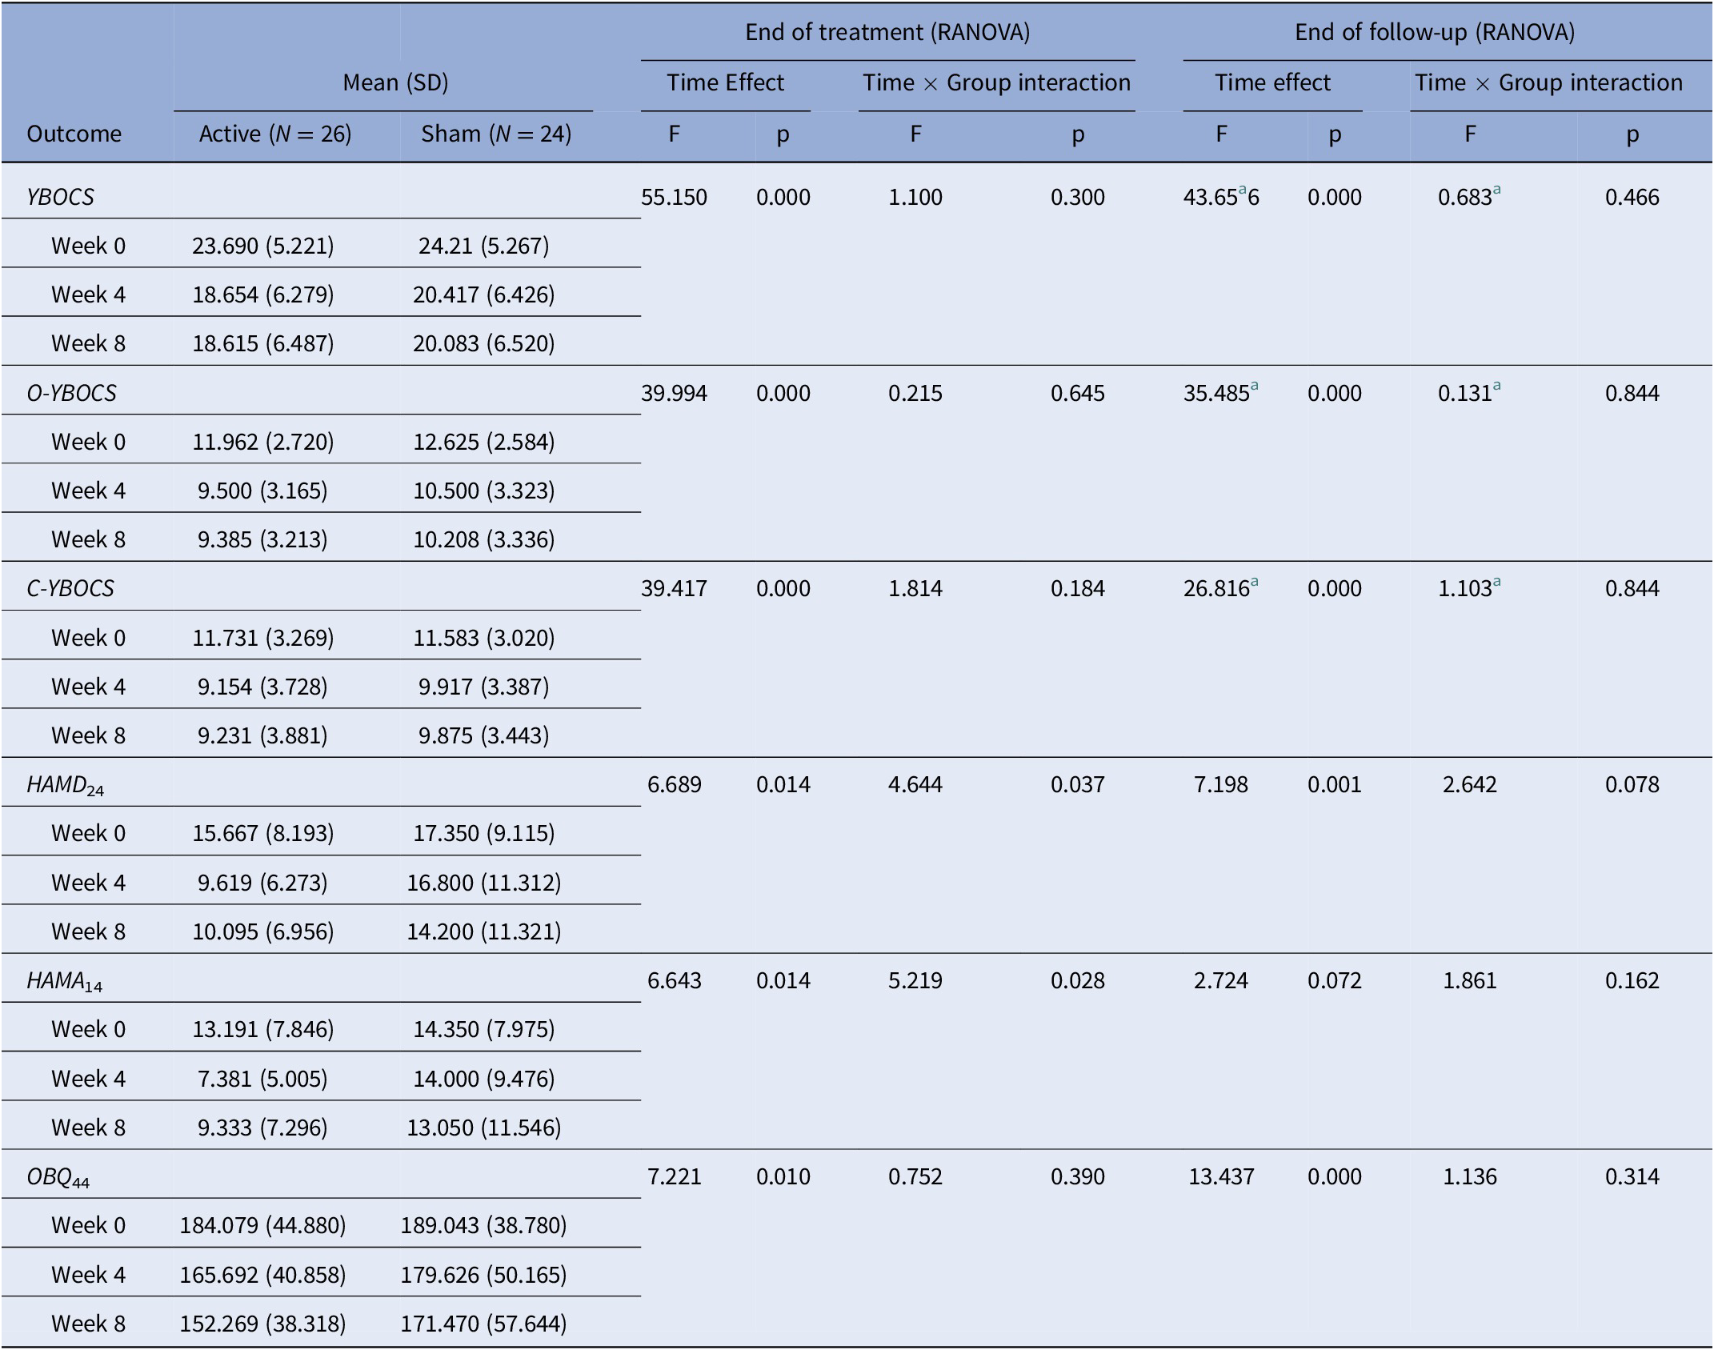Click the C-YBOCS row label
Image resolution: width=1714 pixels, height=1350 pixels.
click(x=70, y=588)
